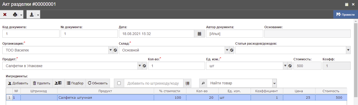Click the Основание field
This screenshot has height=105, width=358.
[x=307, y=34]
